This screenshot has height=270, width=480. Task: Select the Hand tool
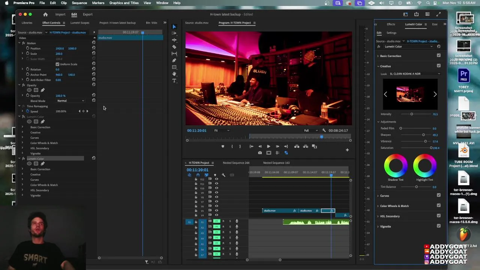click(x=174, y=74)
